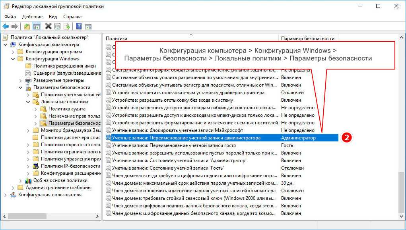Click the tree pane's horizontal scrollbar thumb
The height and width of the screenshot is (230, 406).
(x=27, y=216)
